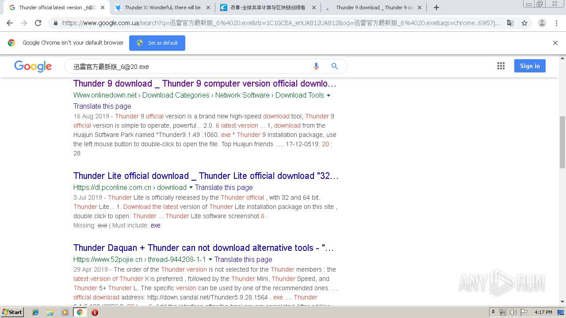Viewport: 566px width, 318px height.
Task: Set Chrome as the default browser
Action: [x=157, y=43]
